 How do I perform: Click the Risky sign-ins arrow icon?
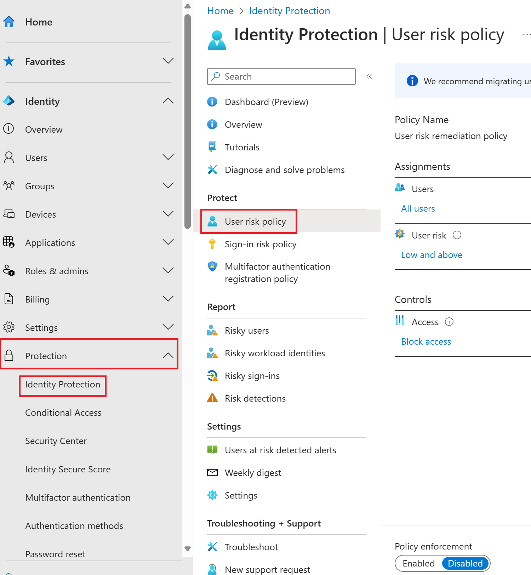212,375
